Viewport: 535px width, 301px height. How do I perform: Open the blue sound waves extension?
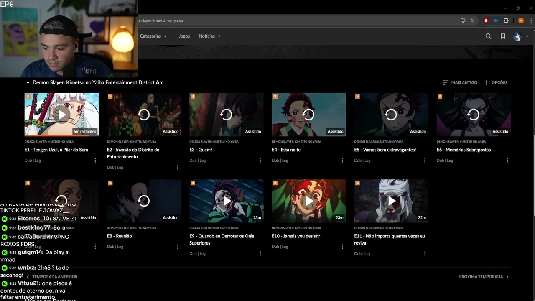tap(496, 20)
